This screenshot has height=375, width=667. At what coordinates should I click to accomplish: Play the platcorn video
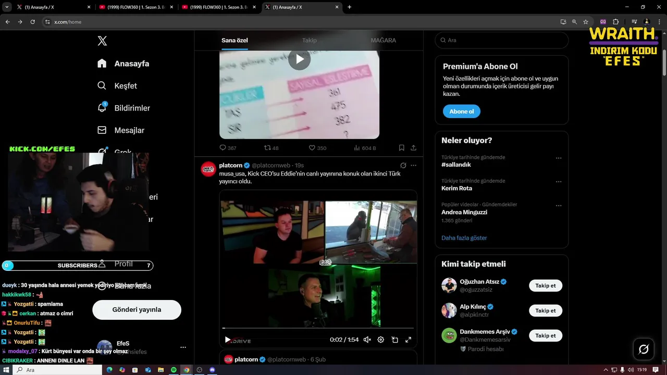(227, 340)
